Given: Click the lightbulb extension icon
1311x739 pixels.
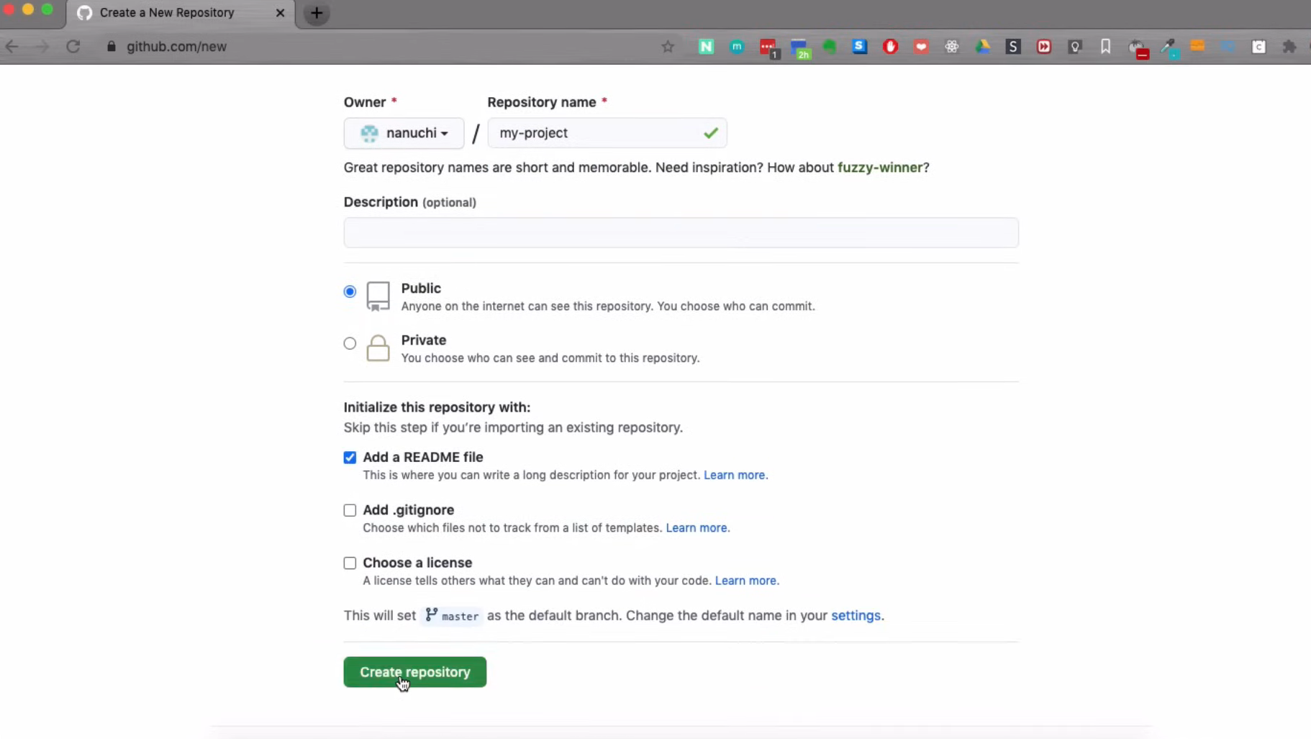Looking at the screenshot, I should [x=1075, y=47].
